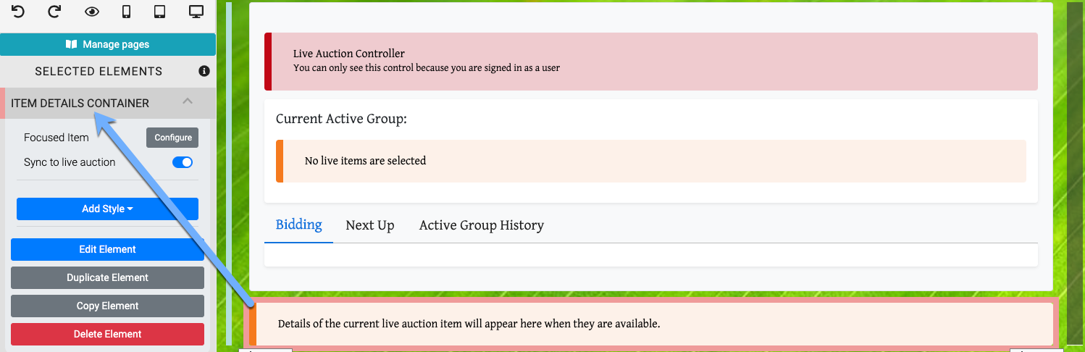
Task: Switch to tablet view icon
Action: click(x=160, y=12)
